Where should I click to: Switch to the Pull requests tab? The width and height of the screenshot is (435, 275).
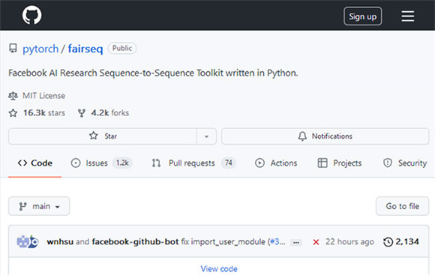193,163
